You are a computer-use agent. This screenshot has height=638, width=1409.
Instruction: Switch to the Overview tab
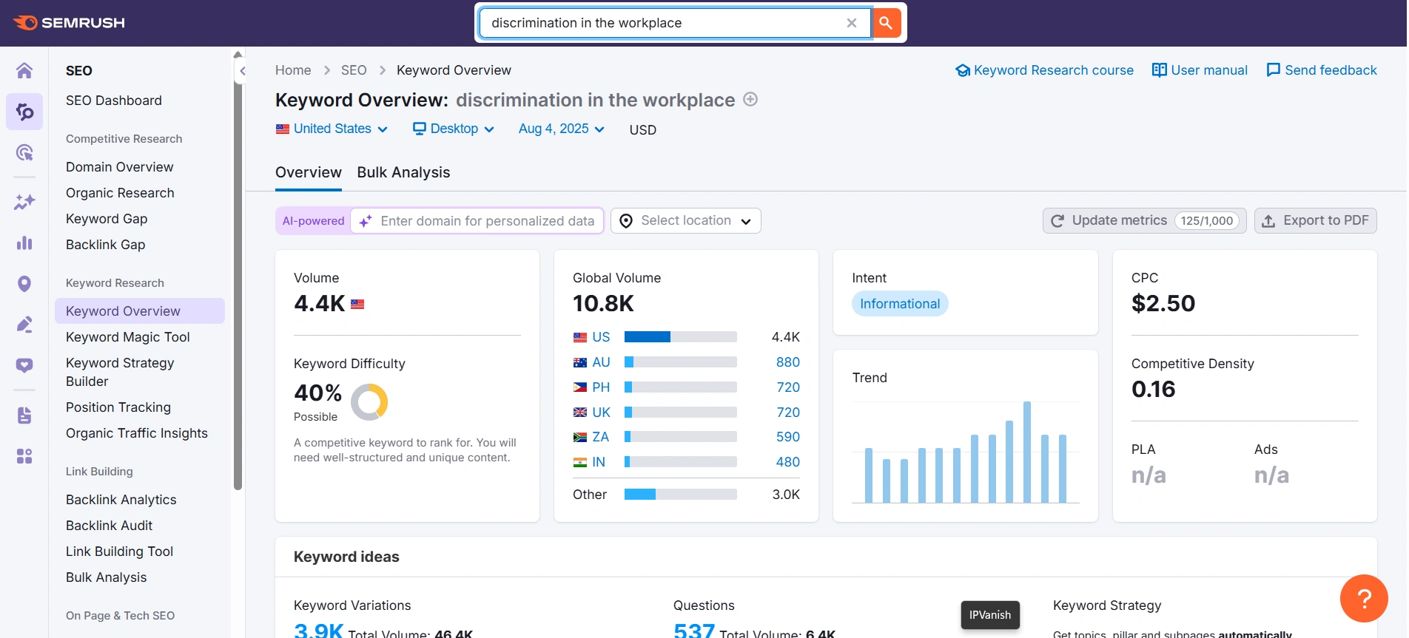point(309,172)
